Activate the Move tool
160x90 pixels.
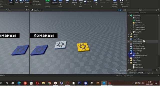16,2
